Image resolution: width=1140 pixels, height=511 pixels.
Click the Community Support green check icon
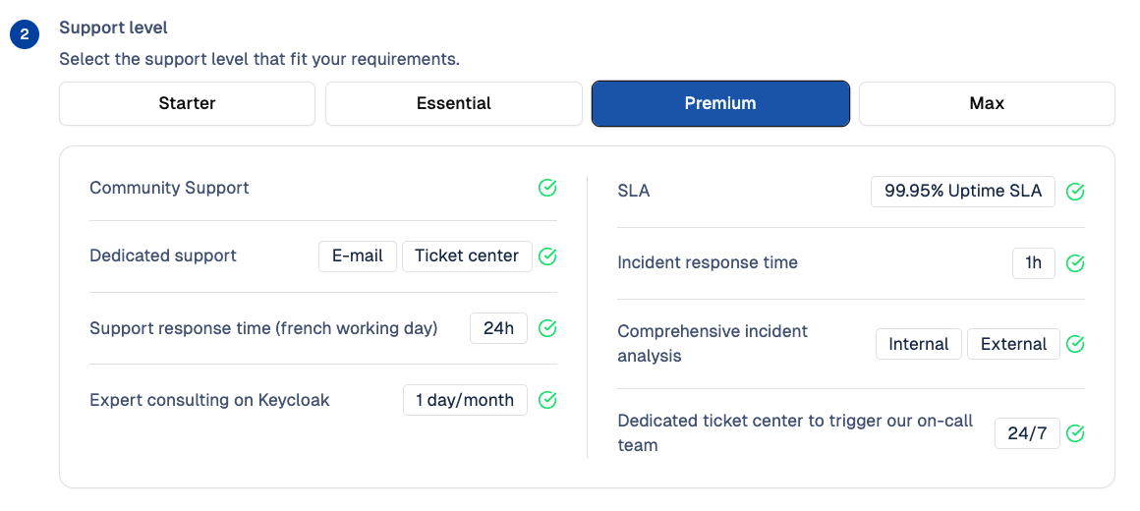(x=547, y=188)
